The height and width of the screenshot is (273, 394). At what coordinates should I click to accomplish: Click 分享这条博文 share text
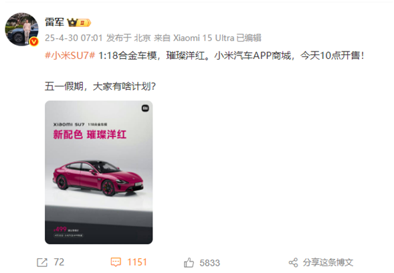click(x=328, y=262)
